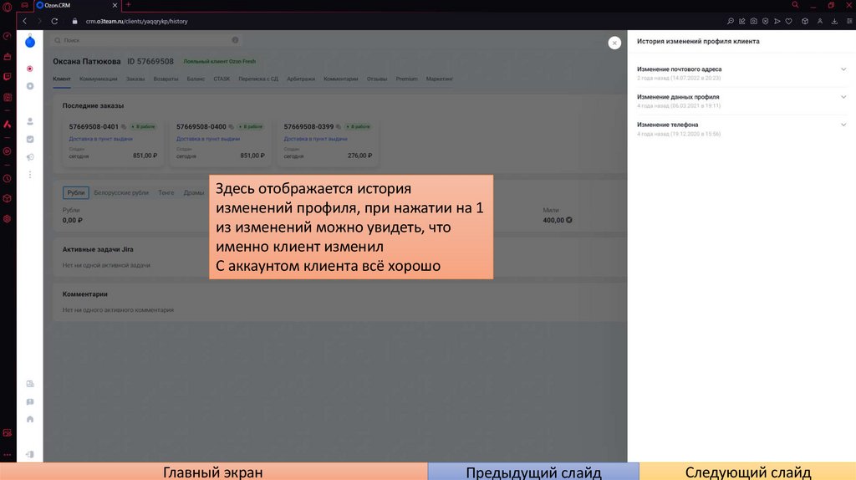The height and width of the screenshot is (480, 856).
Task: Click the browser back button
Action: 24,21
